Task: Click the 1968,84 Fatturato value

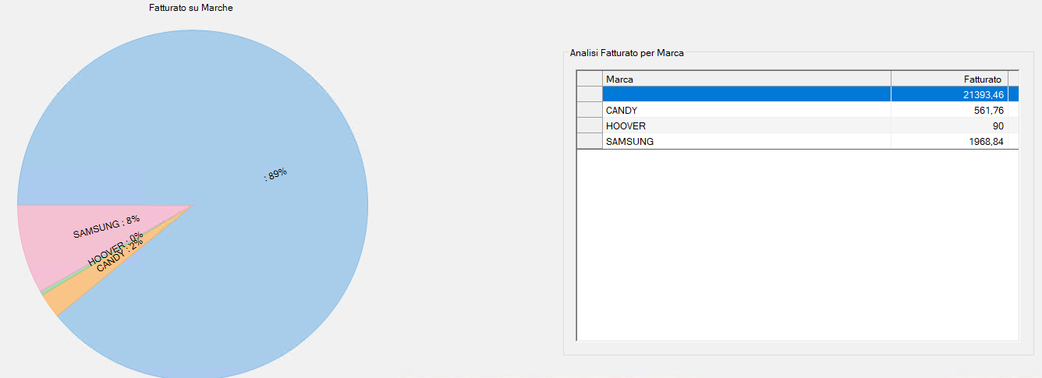Action: pos(948,142)
